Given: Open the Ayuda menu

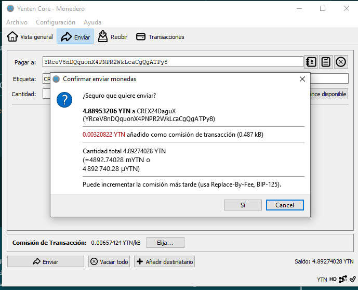Looking at the screenshot, I should coord(92,22).
